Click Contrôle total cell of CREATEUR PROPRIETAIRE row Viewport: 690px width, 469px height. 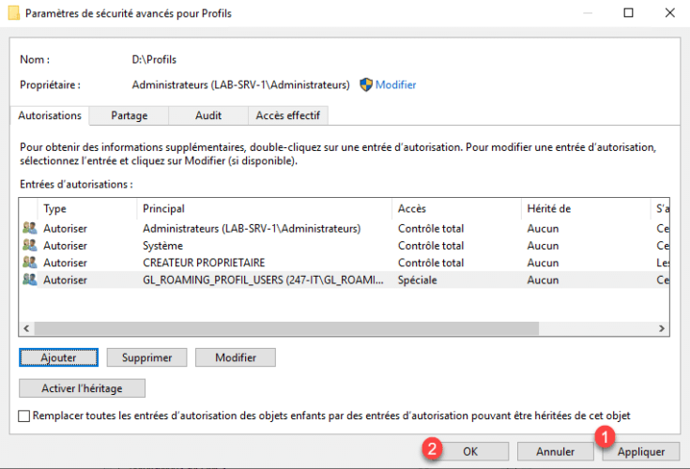(431, 263)
